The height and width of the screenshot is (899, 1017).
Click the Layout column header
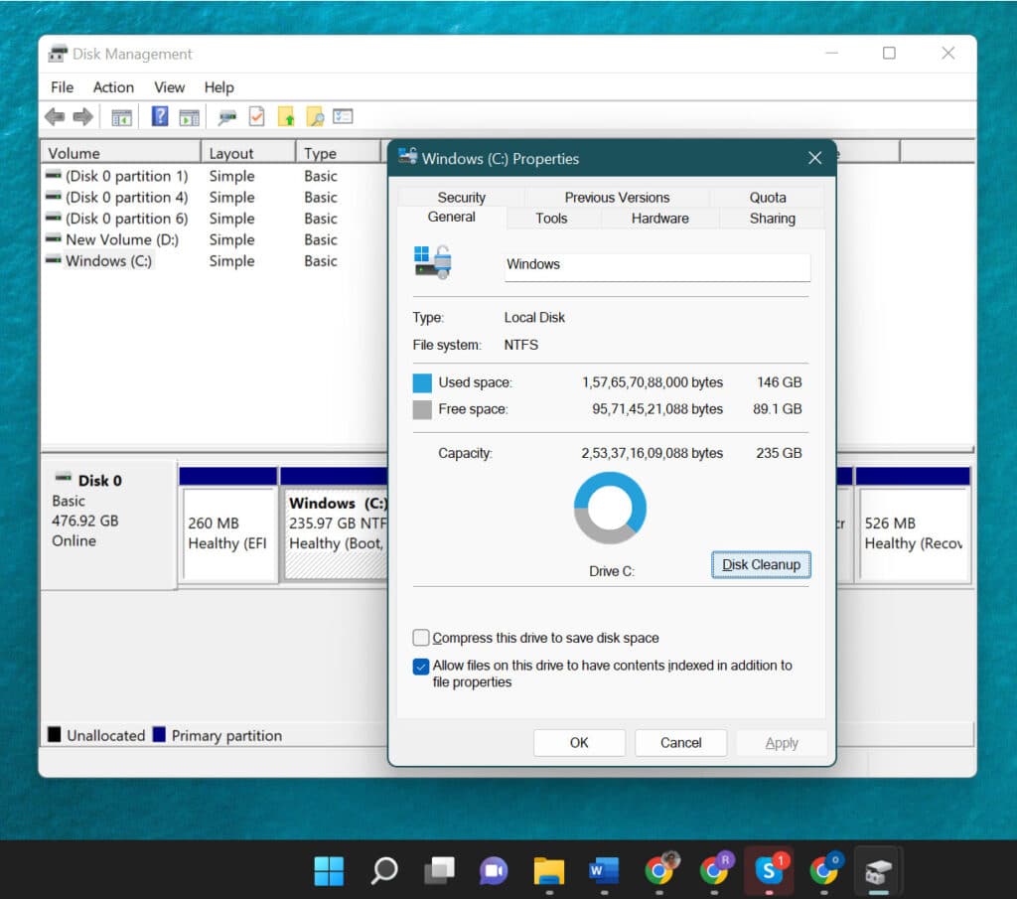(x=248, y=153)
